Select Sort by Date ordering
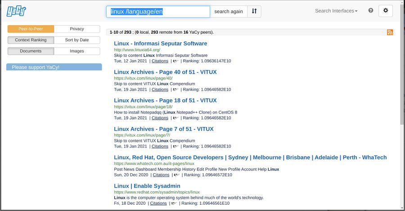The image size is (405, 211). tap(77, 40)
